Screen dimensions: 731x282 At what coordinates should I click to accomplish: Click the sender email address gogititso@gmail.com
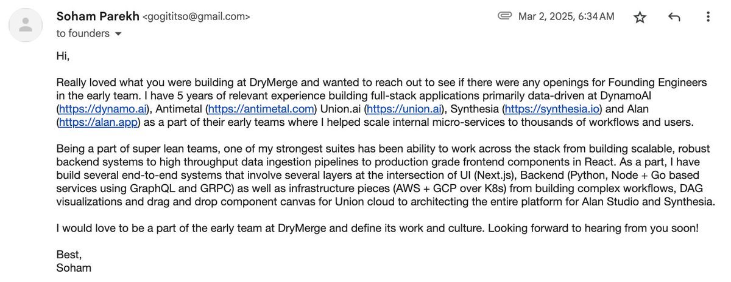pyautogui.click(x=196, y=17)
